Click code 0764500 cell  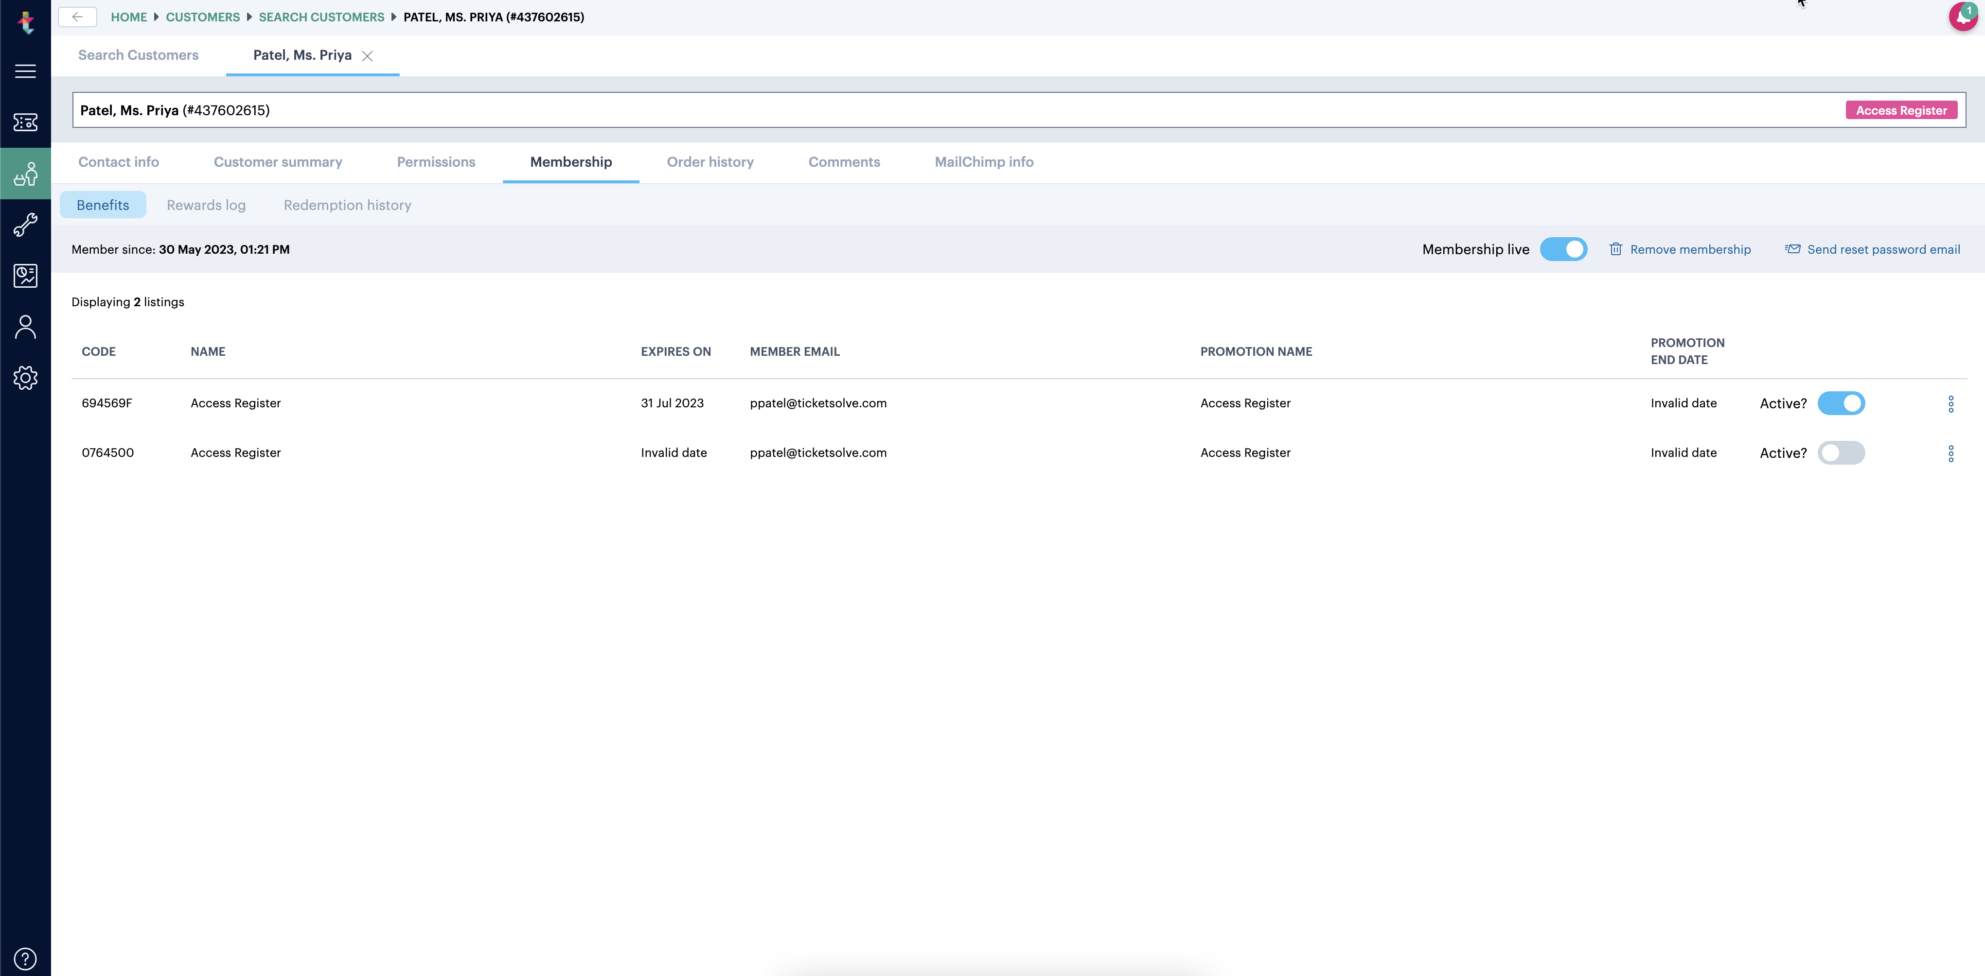(108, 452)
